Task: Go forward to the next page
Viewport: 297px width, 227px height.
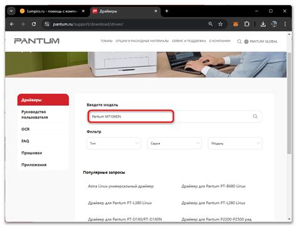Action: click(23, 24)
